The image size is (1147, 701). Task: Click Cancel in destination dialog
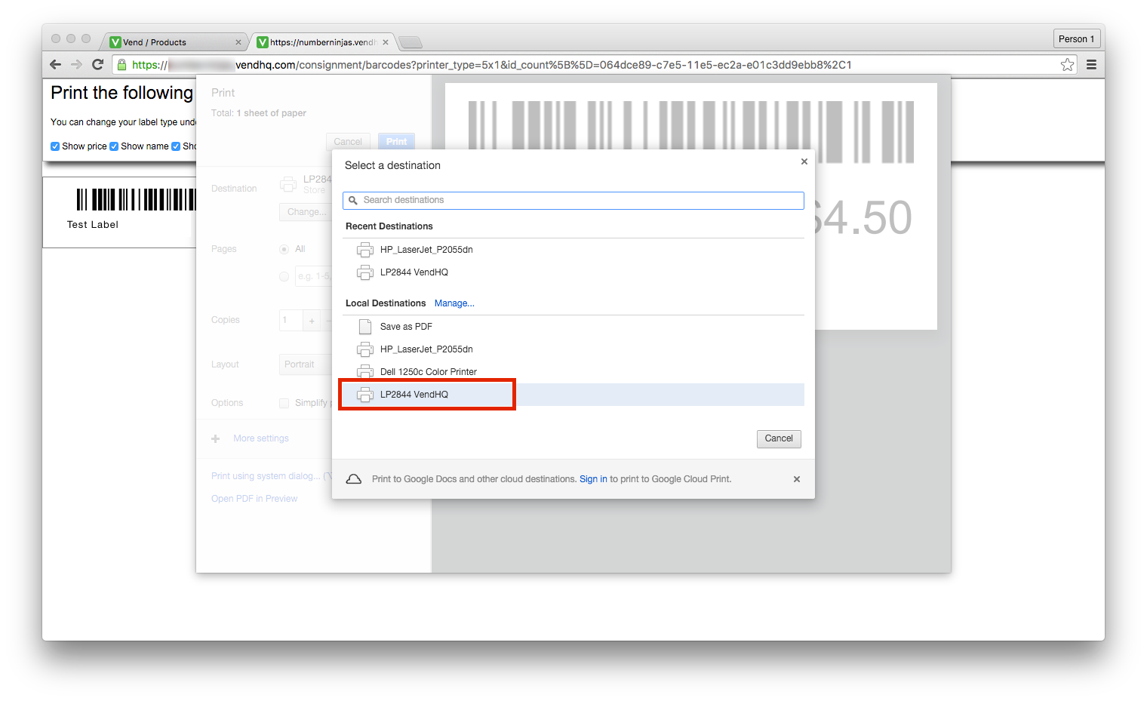coord(778,438)
